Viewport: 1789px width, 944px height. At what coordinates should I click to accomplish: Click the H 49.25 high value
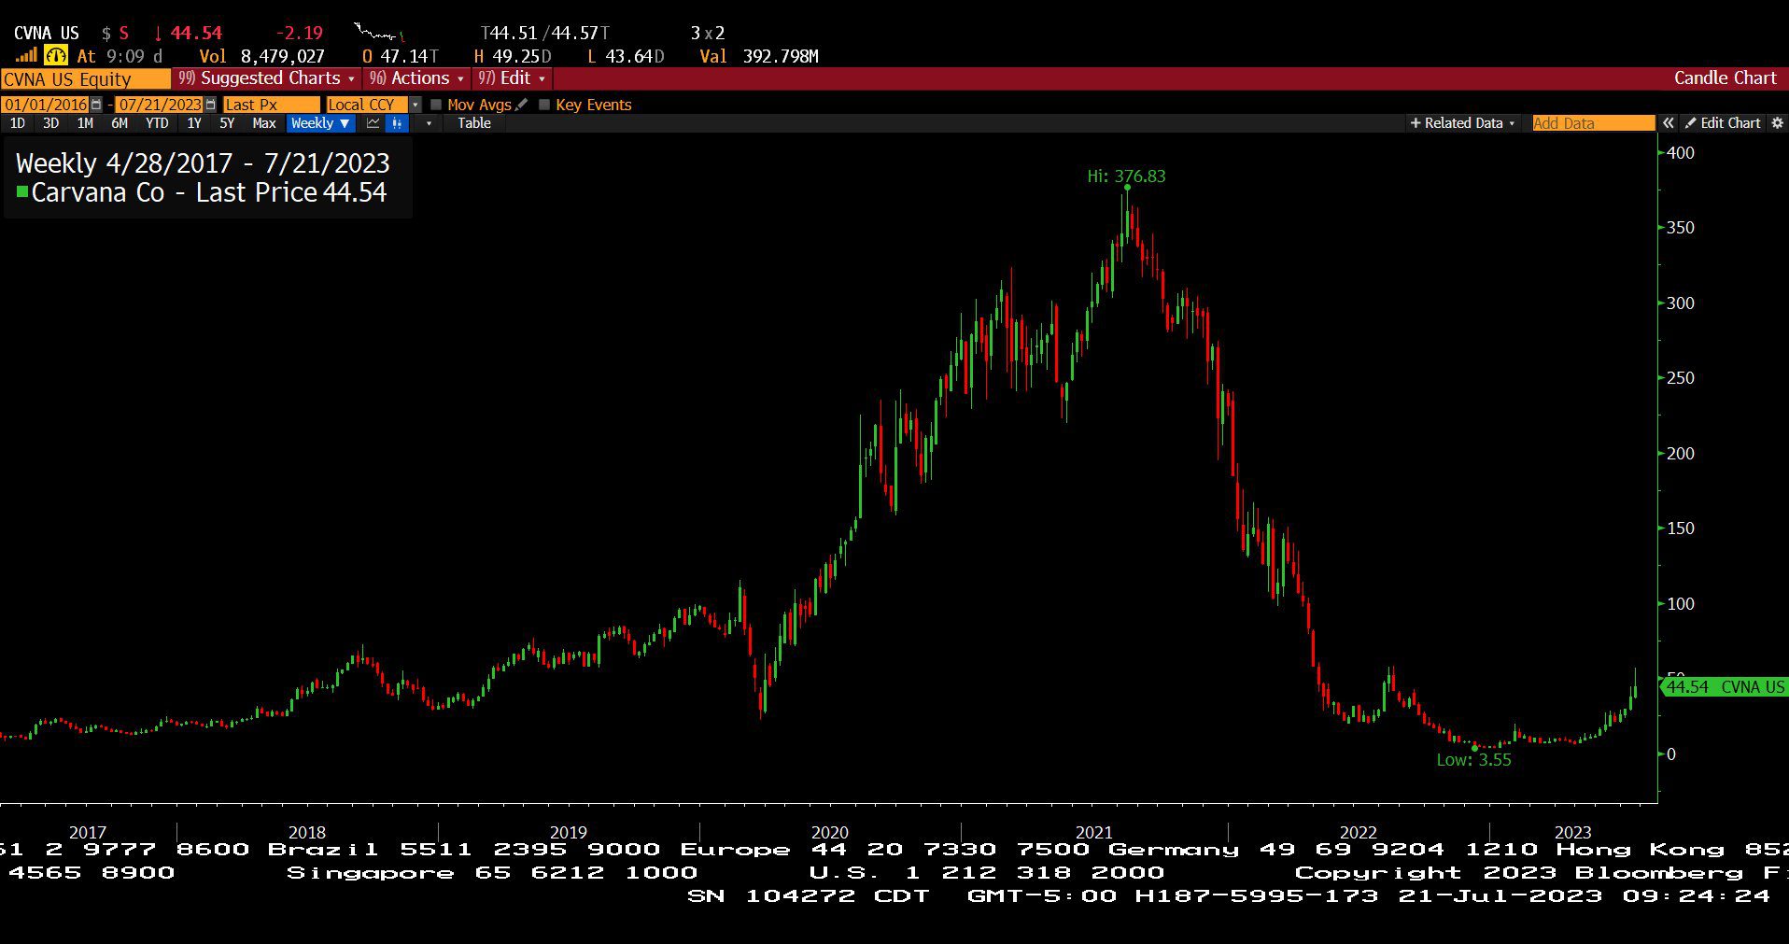click(513, 56)
